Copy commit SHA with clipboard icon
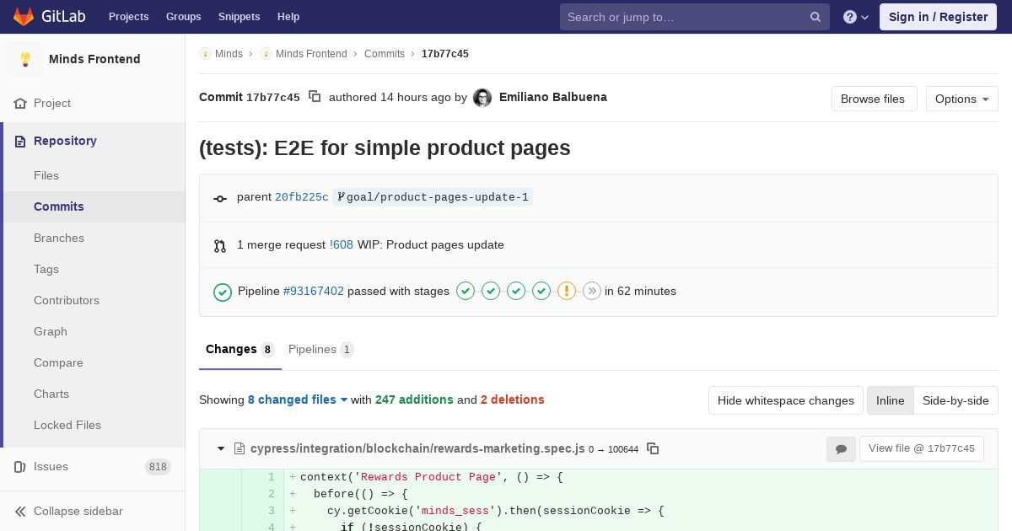1012x531 pixels. point(315,97)
